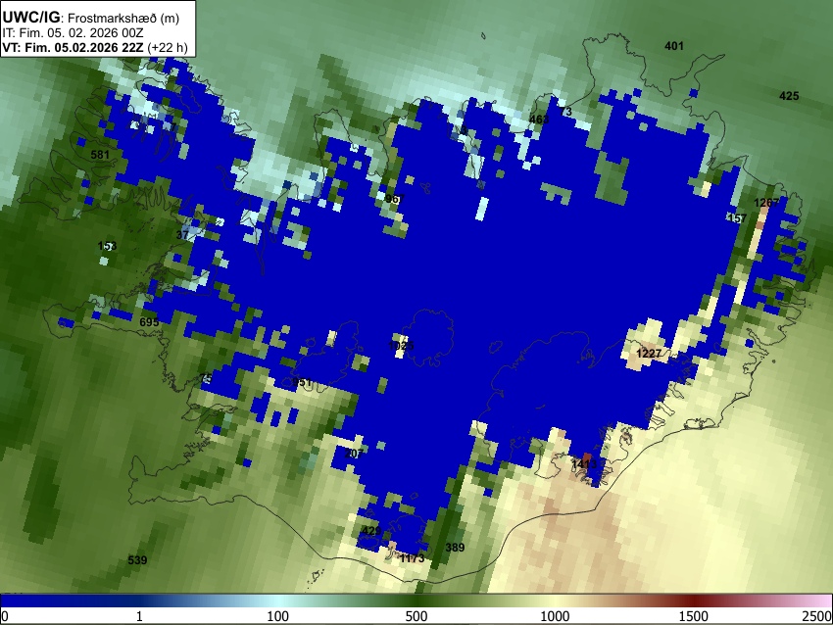Click the 'IT: Fim. 05. 02. 2026 00Z' line
The height and width of the screenshot is (625, 833).
pyautogui.click(x=73, y=33)
